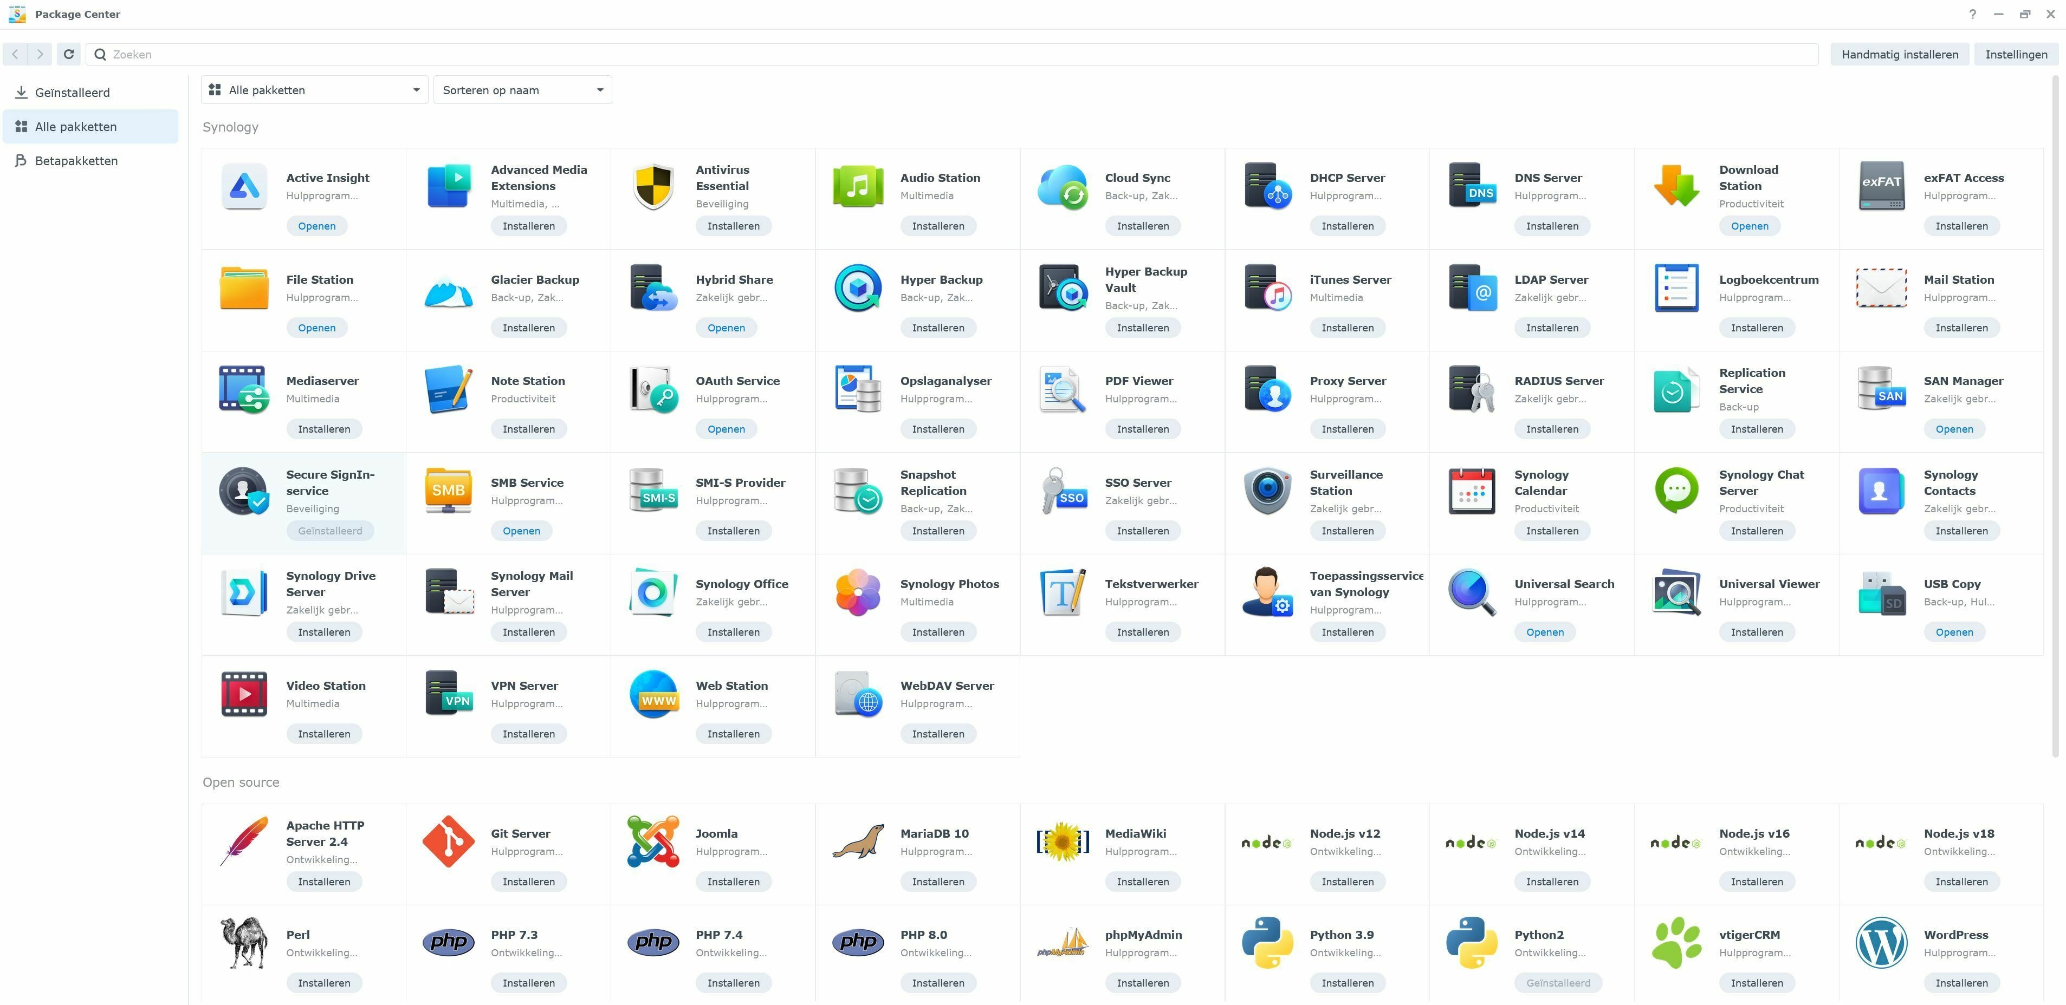Viewport: 2066px width, 1005px height.
Task: Install Advanced Media Extensions
Action: (x=528, y=226)
